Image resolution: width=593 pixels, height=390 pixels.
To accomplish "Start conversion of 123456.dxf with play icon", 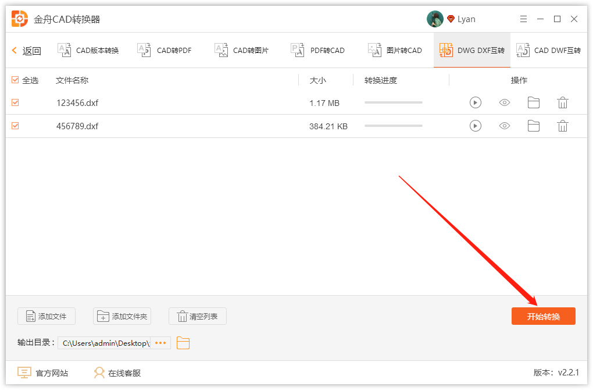I will pyautogui.click(x=476, y=103).
